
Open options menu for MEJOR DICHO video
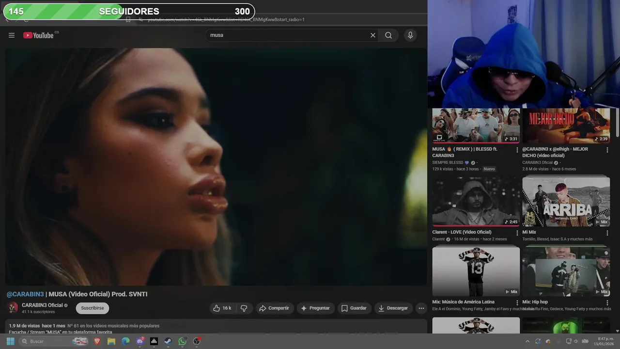[607, 150]
